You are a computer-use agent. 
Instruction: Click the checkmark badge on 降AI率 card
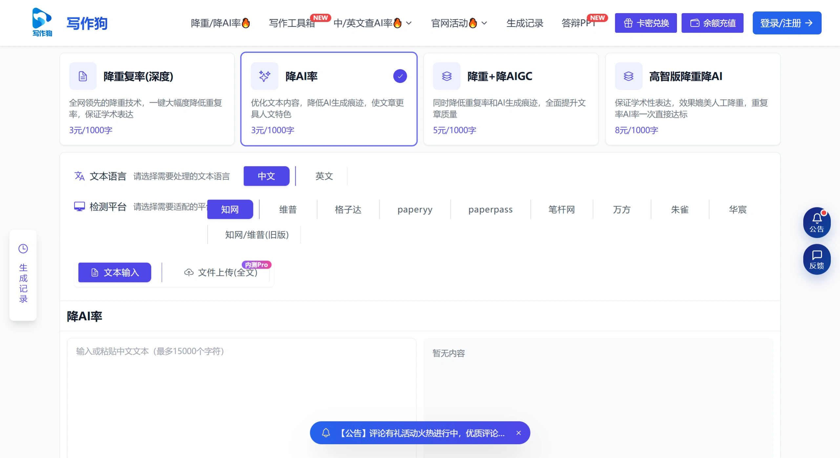pyautogui.click(x=400, y=76)
